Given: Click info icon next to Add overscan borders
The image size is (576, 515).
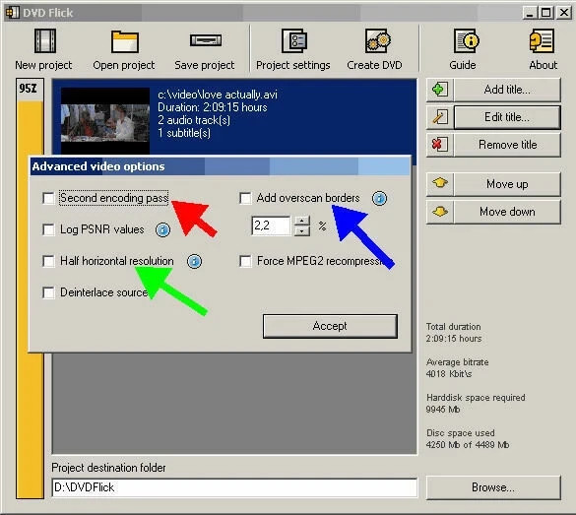Looking at the screenshot, I should point(379,198).
